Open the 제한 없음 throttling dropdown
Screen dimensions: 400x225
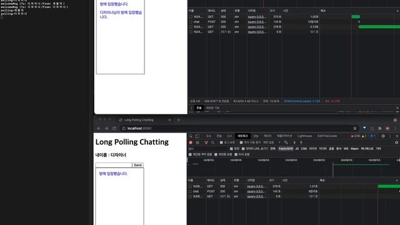(272, 142)
